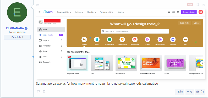Screen dimensions: 208x98
Task: Delete the post with trash icon
Action: pos(44,91)
